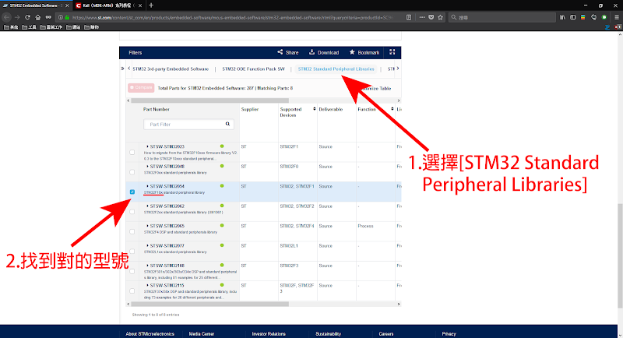The height and width of the screenshot is (338, 623).
Task: Expand the STSW-STM32077 row triangle
Action: tap(147, 246)
